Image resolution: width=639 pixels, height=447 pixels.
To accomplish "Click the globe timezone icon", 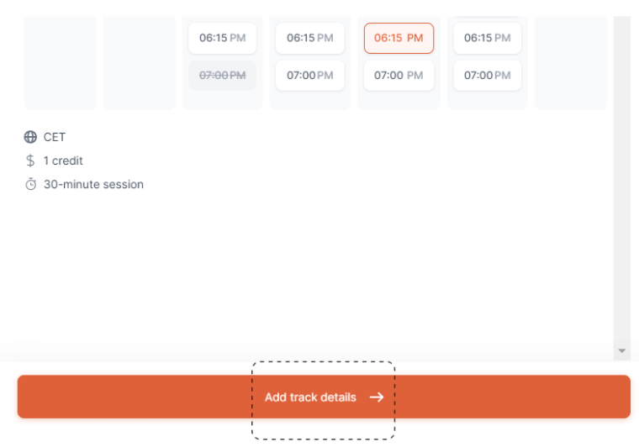I will coord(30,137).
